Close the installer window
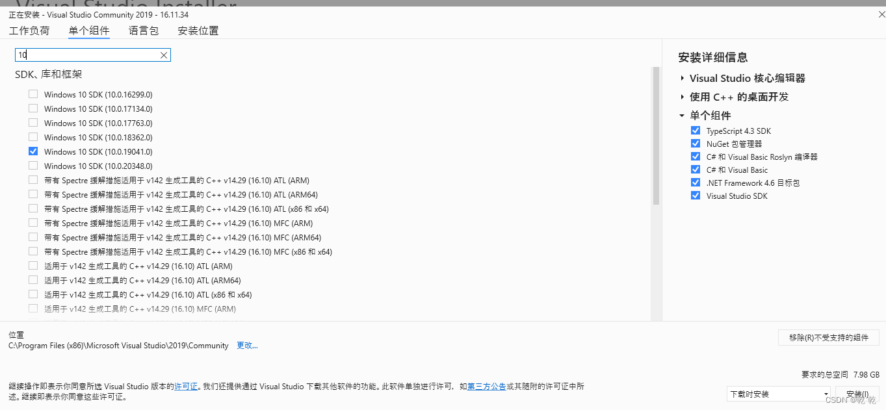This screenshot has width=886, height=410. [880, 14]
